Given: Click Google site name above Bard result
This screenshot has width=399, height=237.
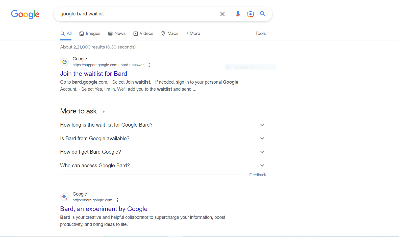Looking at the screenshot, I should 80,194.
